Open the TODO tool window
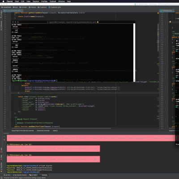This screenshot has width=179, height=179. pyautogui.click(x=34, y=175)
